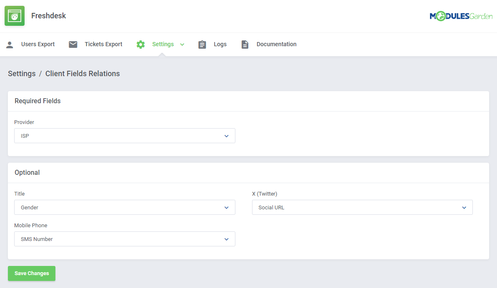
Task: Click the Documentation page icon
Action: [245, 44]
